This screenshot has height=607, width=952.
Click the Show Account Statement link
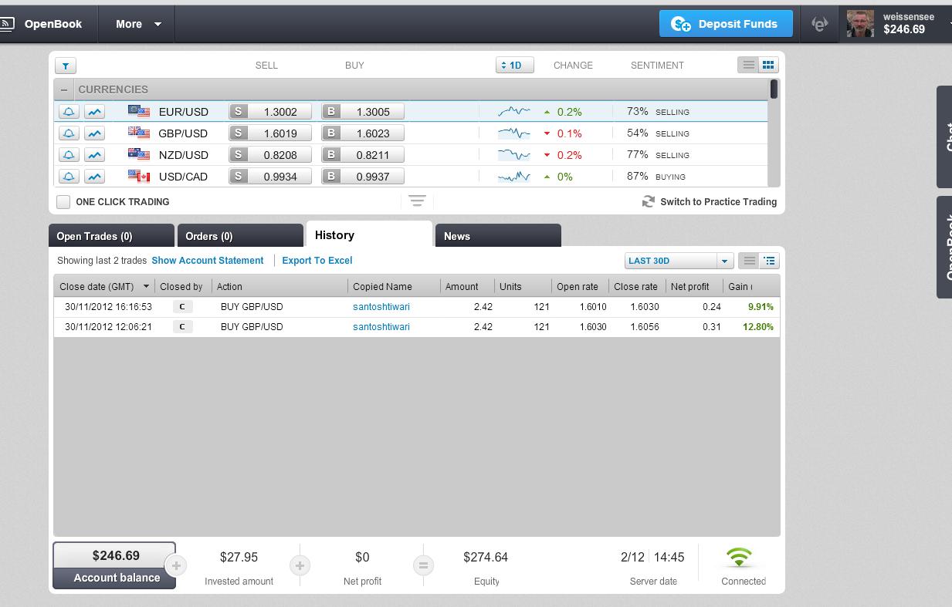207,261
